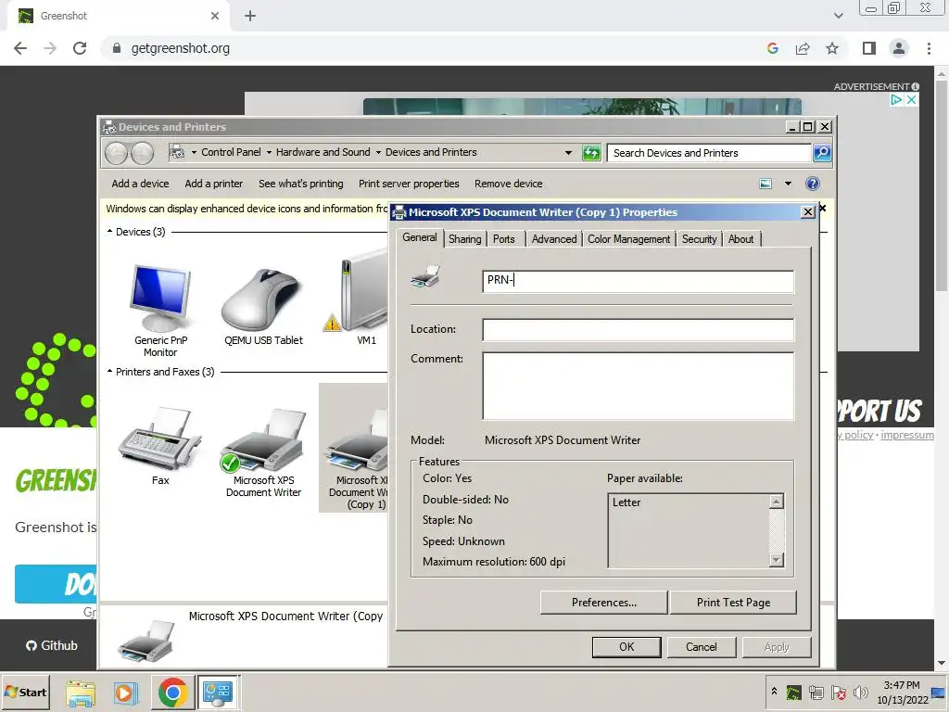Click the Comment text box
This screenshot has width=949, height=712.
[638, 387]
